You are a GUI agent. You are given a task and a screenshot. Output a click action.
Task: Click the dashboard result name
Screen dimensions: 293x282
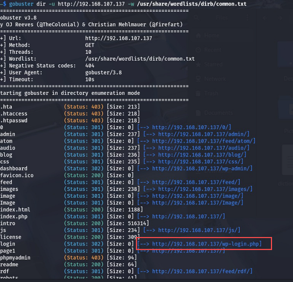pyautogui.click(x=14, y=168)
